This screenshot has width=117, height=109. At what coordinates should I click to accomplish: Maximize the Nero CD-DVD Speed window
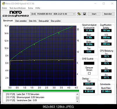pos(104,3)
